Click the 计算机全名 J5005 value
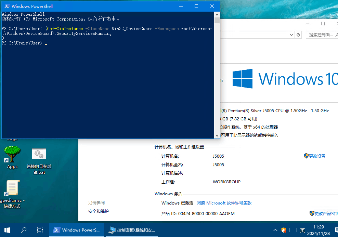The width and height of the screenshot is (338, 237). (218, 164)
